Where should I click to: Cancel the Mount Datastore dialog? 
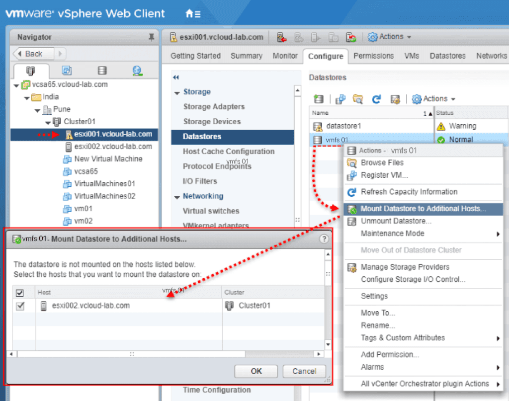click(304, 371)
